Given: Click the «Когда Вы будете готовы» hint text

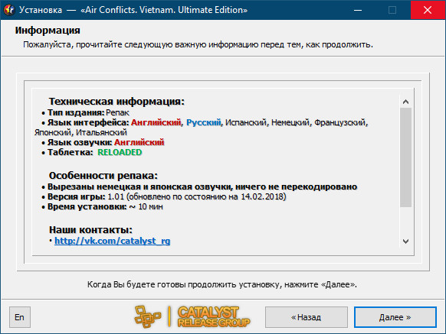Looking at the screenshot, I should click(x=222, y=284).
